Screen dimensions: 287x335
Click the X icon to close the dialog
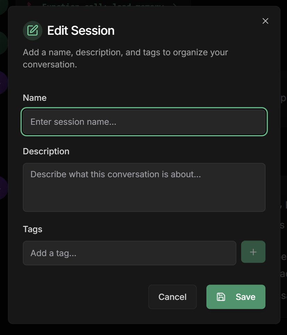(x=265, y=21)
